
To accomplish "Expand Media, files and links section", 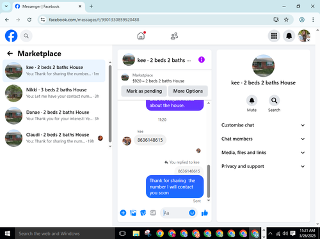I will (263, 153).
